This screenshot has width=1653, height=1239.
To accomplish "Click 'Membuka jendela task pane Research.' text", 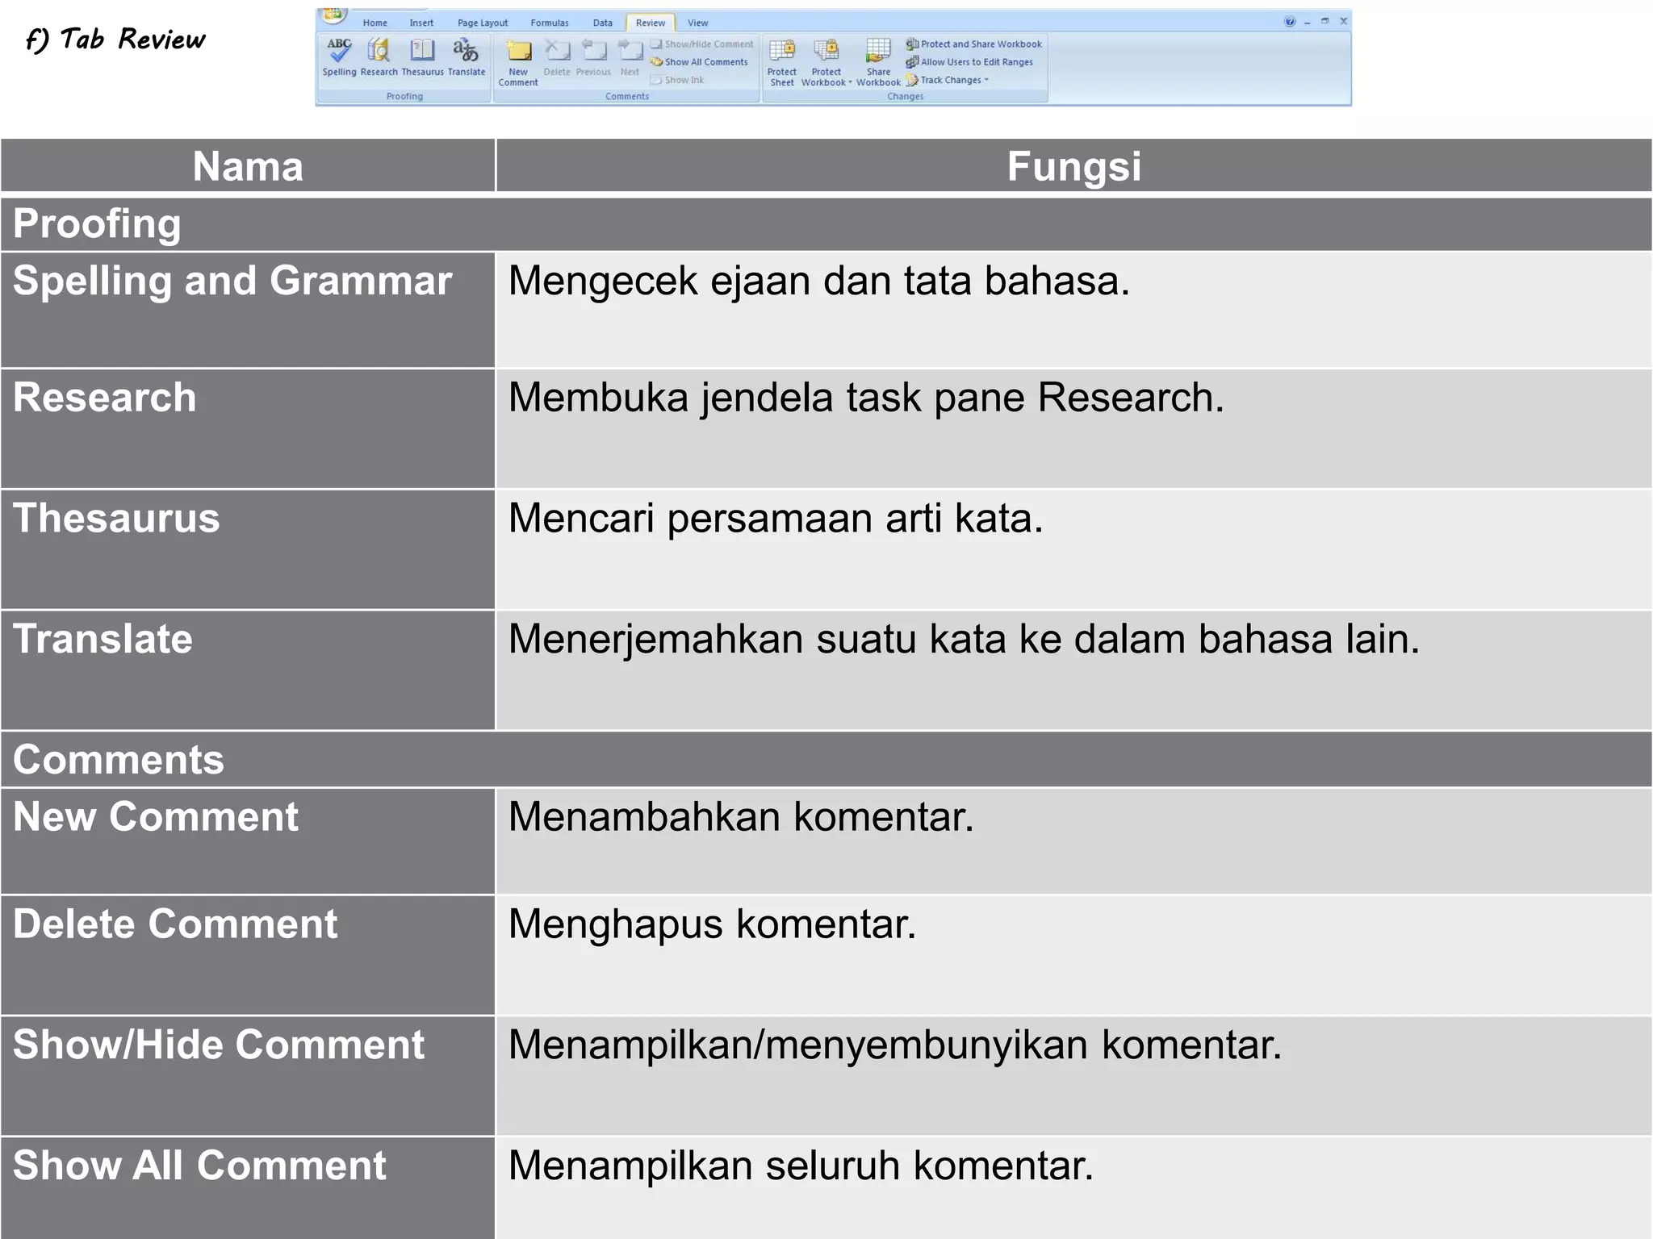I will click(x=866, y=398).
